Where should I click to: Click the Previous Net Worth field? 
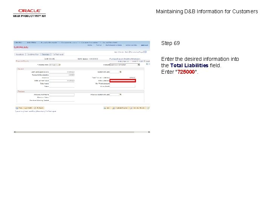62,94
